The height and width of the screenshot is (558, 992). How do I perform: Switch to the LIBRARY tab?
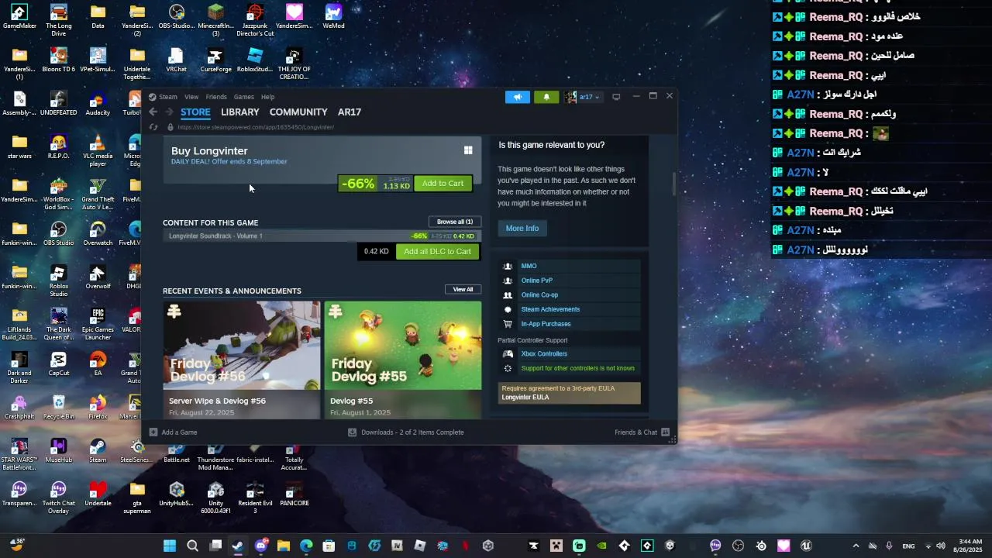pos(240,112)
